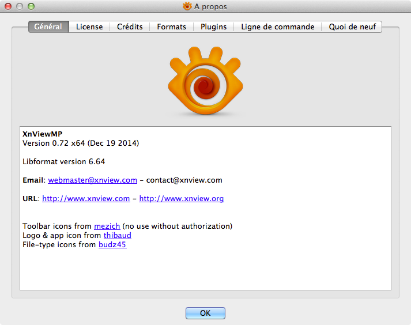Open webmaster@xnview.com email link

point(92,180)
